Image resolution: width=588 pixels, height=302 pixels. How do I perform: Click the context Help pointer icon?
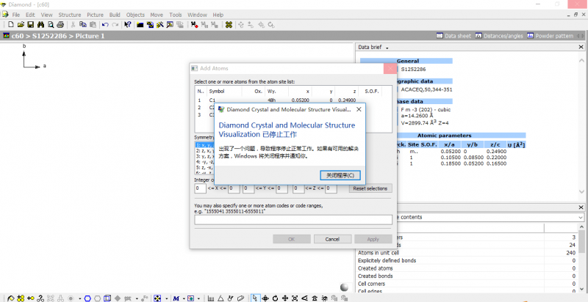click(x=127, y=25)
